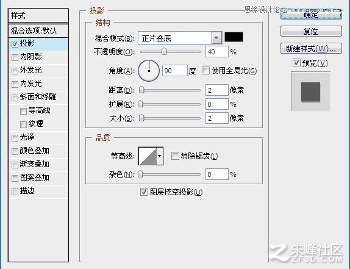Screen dimensions: 350x269
Task: Select the 渐变叠加 row label
Action: 35,164
